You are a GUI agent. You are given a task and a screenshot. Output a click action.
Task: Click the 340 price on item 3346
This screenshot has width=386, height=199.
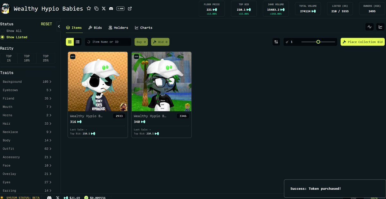pos(139,122)
